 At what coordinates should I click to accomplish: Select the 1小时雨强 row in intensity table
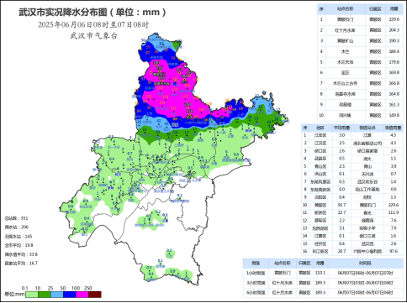[323, 273]
